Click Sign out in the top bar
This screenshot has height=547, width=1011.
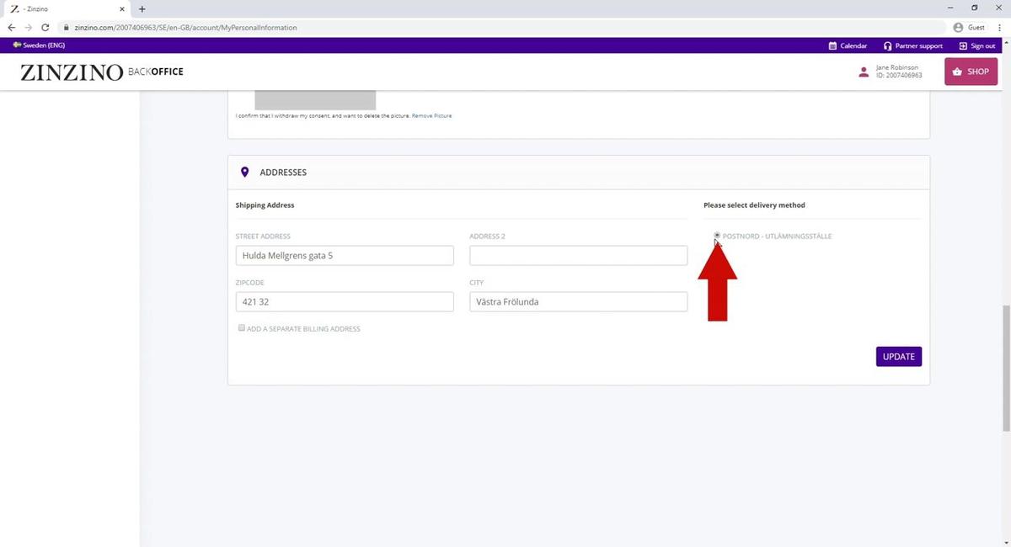977,45
